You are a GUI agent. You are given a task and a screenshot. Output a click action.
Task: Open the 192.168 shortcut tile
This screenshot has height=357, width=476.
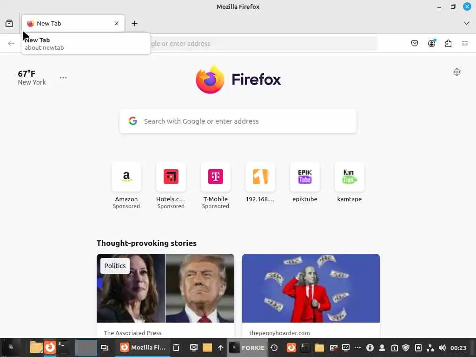260,182
